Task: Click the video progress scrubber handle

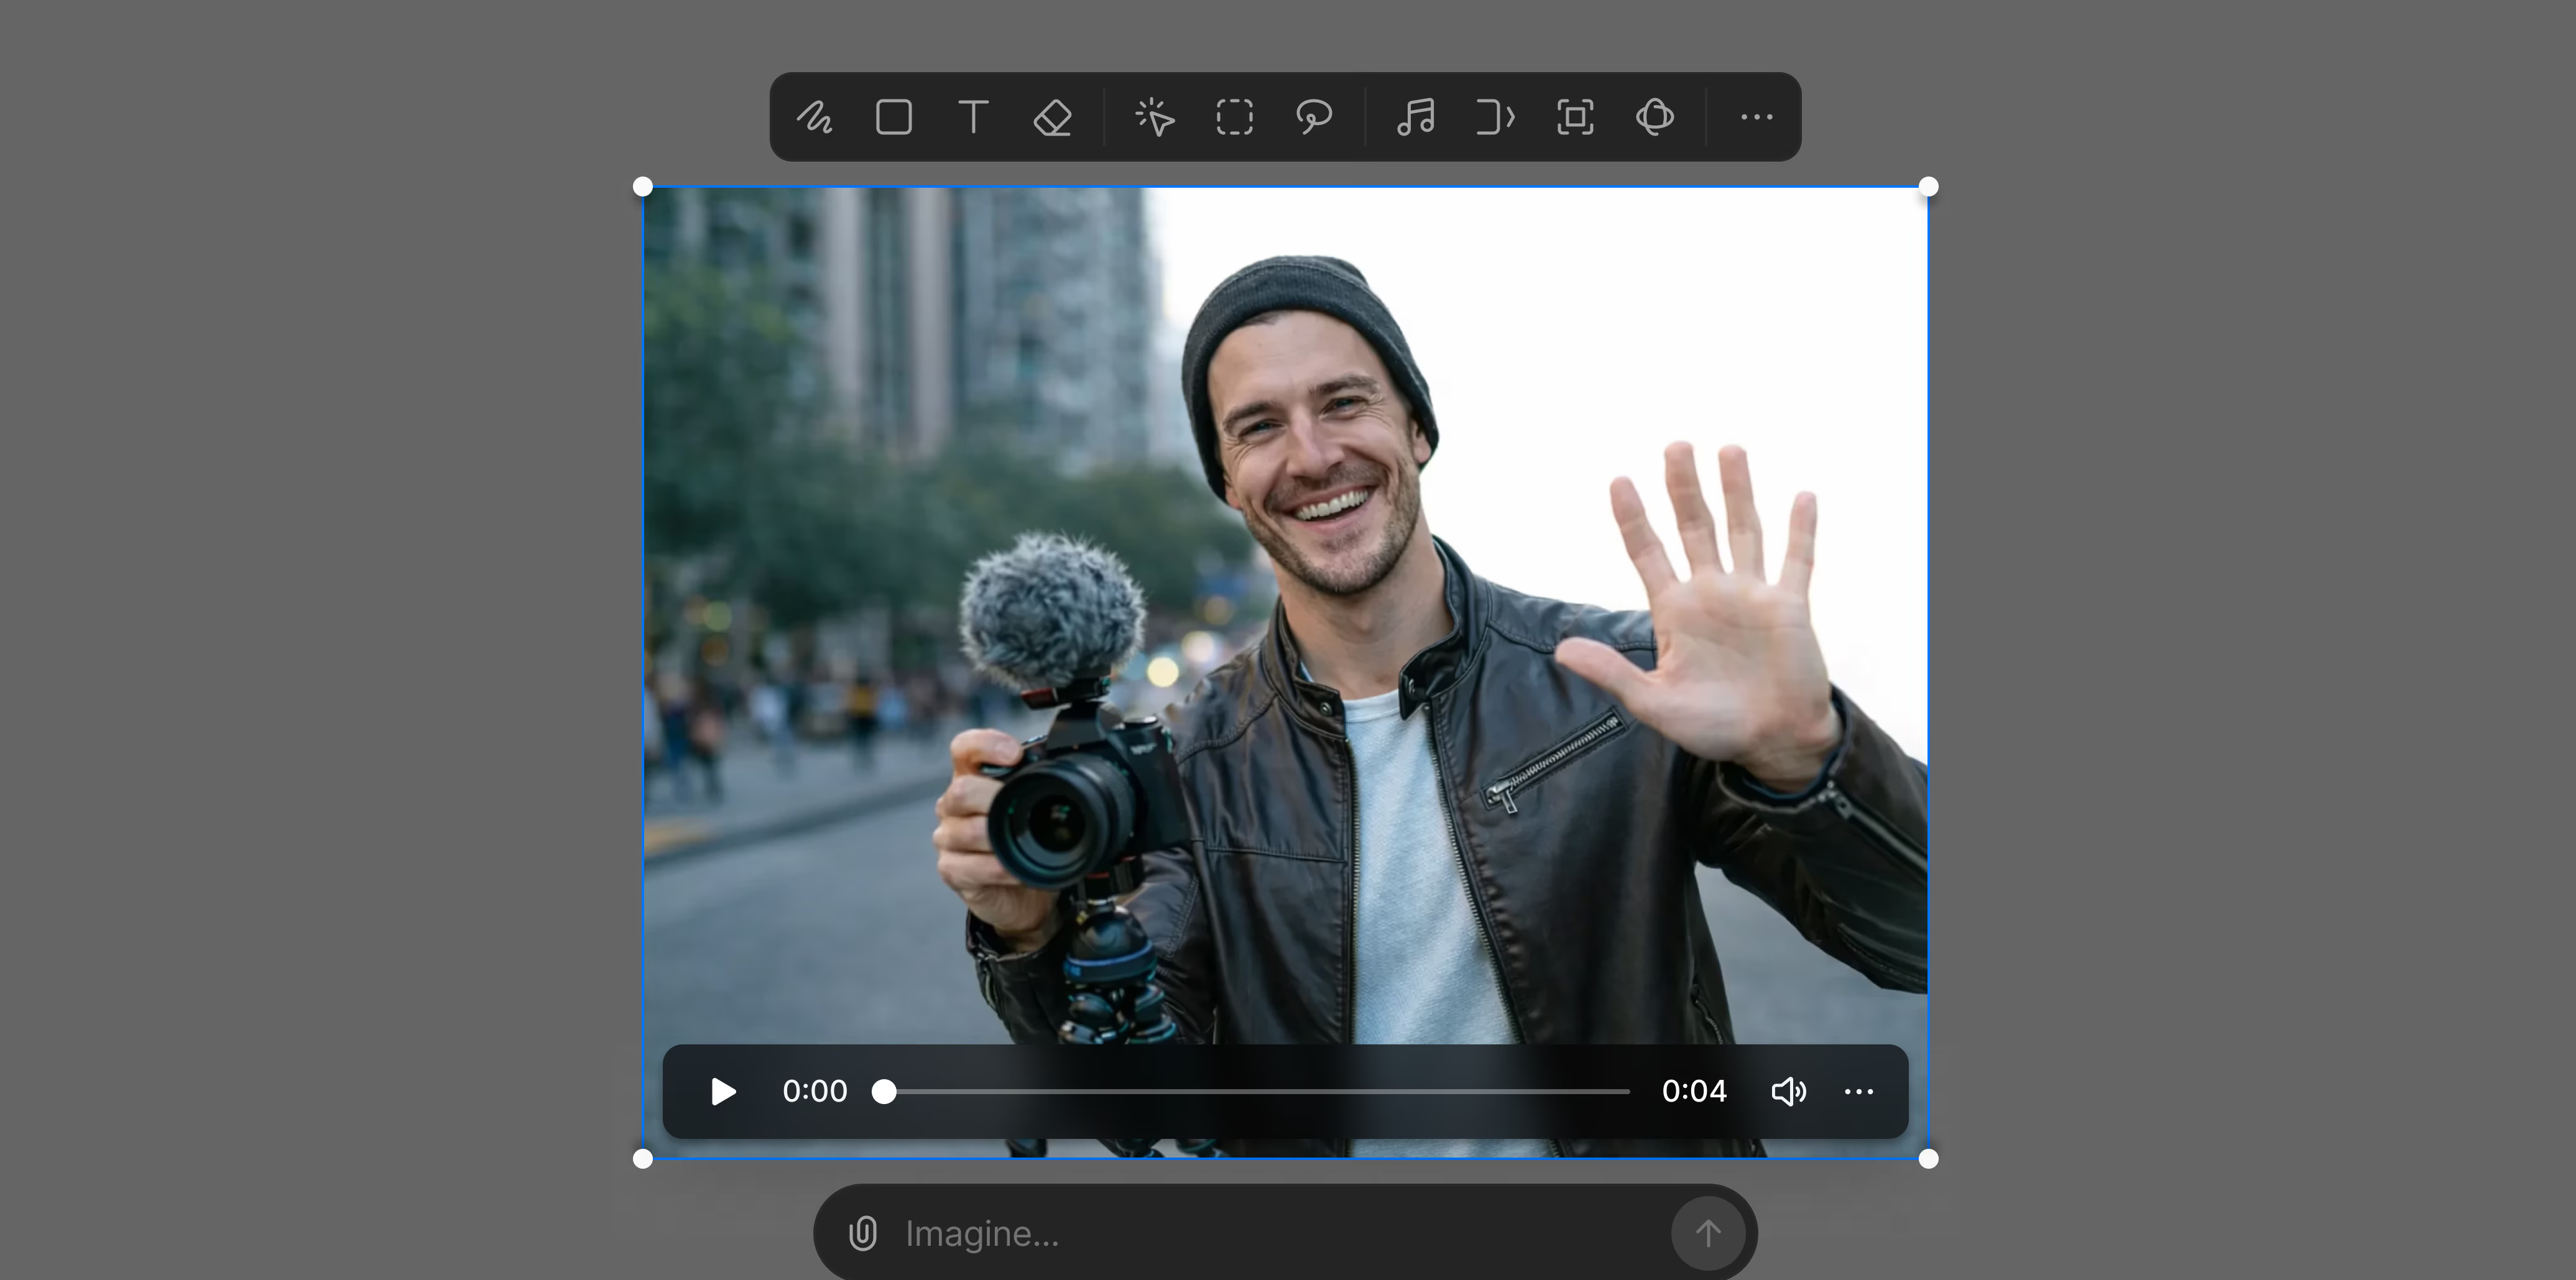Action: [x=884, y=1091]
